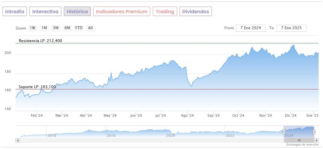Click the navigator right scroll arrow
Viewport: 323px width, 149px height.
tap(316, 140)
